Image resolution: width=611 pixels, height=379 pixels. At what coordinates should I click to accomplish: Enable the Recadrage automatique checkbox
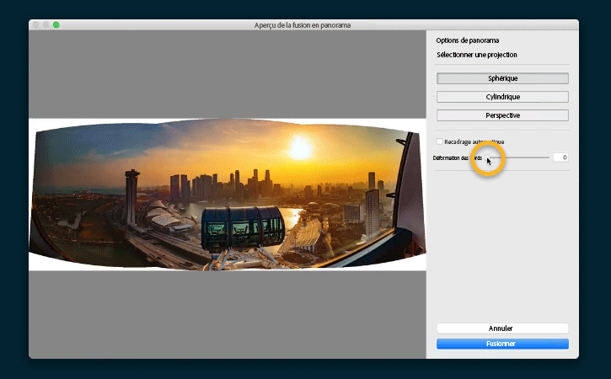440,141
